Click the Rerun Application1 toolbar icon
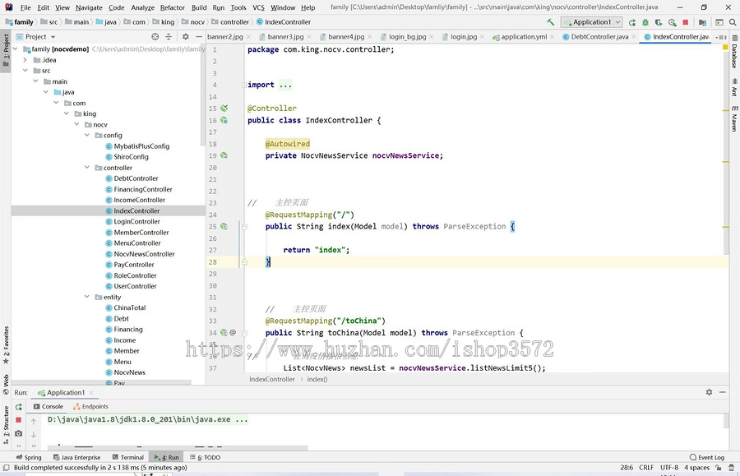Image resolution: width=740 pixels, height=476 pixels. (632, 22)
